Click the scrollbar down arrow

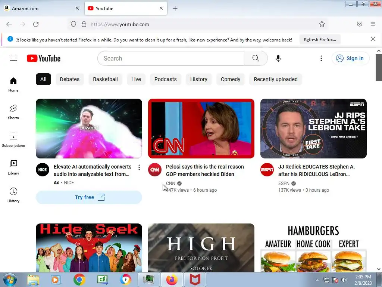click(379, 269)
